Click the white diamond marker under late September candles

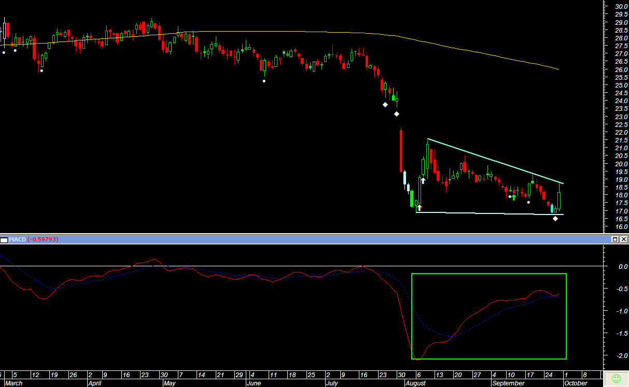tap(555, 219)
